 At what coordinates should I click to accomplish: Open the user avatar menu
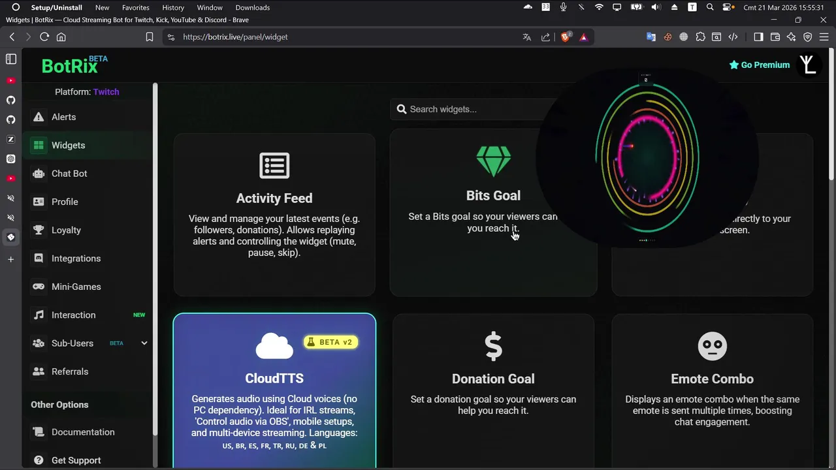tap(809, 65)
